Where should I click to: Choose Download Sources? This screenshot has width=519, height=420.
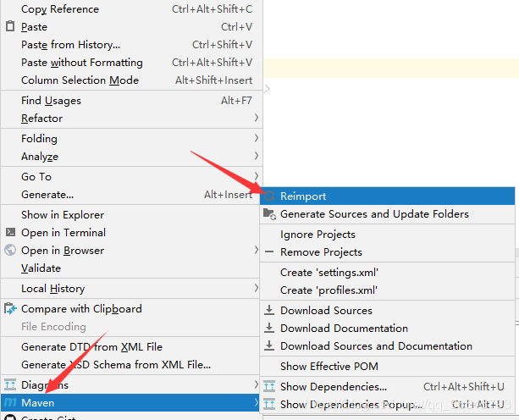pyautogui.click(x=387, y=311)
